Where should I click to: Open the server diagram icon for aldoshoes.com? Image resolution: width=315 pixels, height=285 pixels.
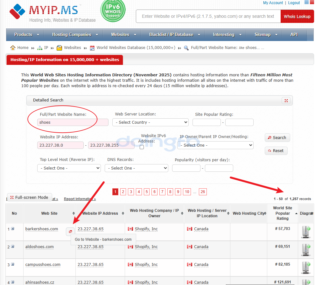(x=306, y=249)
